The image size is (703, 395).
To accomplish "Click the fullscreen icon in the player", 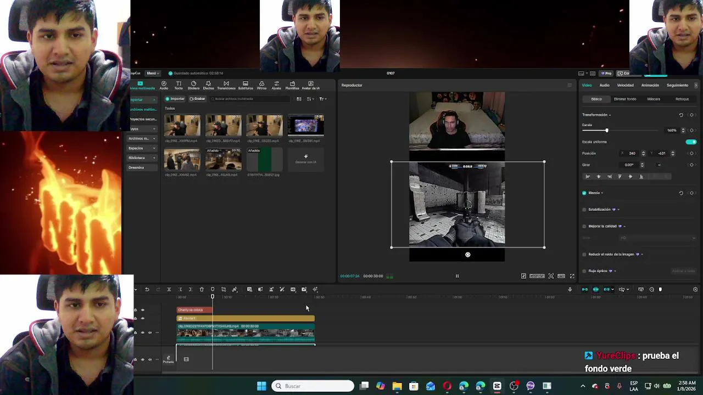I will pyautogui.click(x=572, y=276).
